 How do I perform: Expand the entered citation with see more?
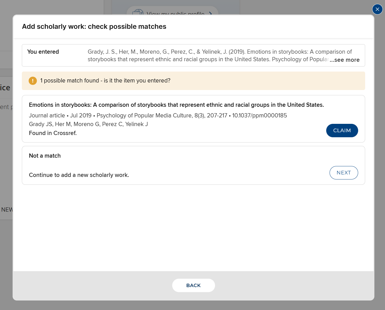click(x=345, y=60)
